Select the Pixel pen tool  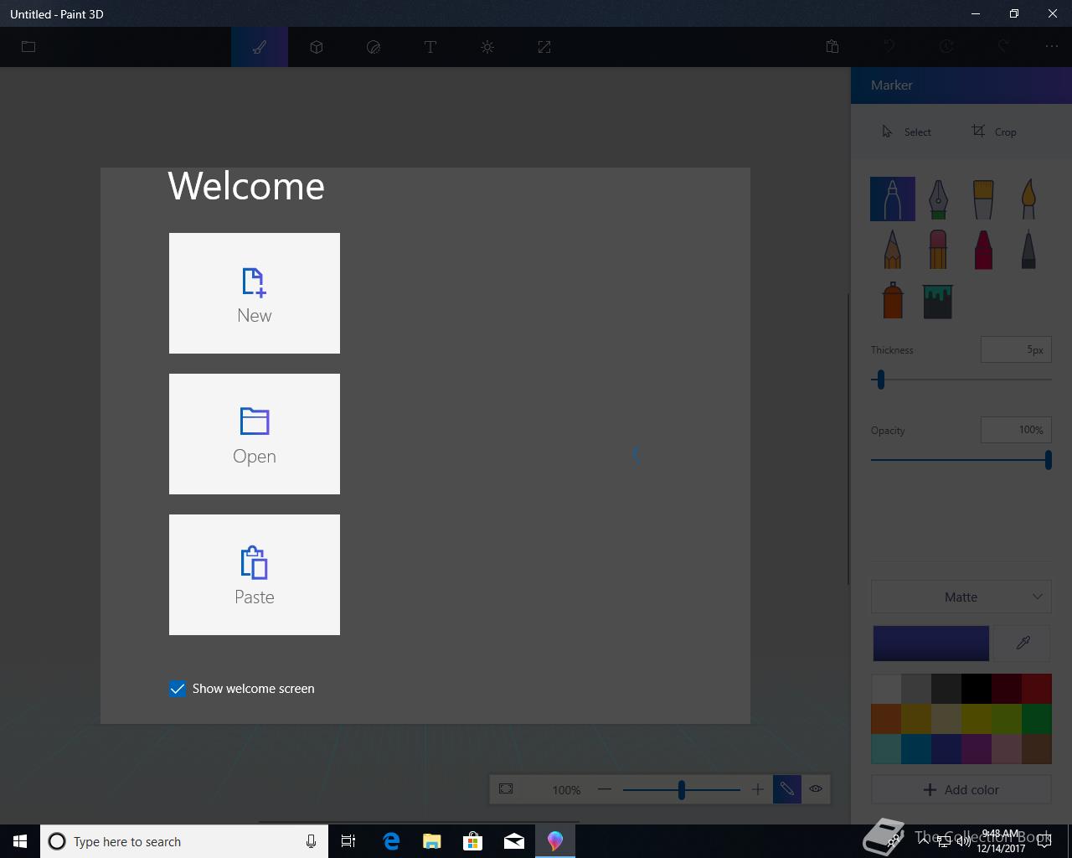(1028, 249)
